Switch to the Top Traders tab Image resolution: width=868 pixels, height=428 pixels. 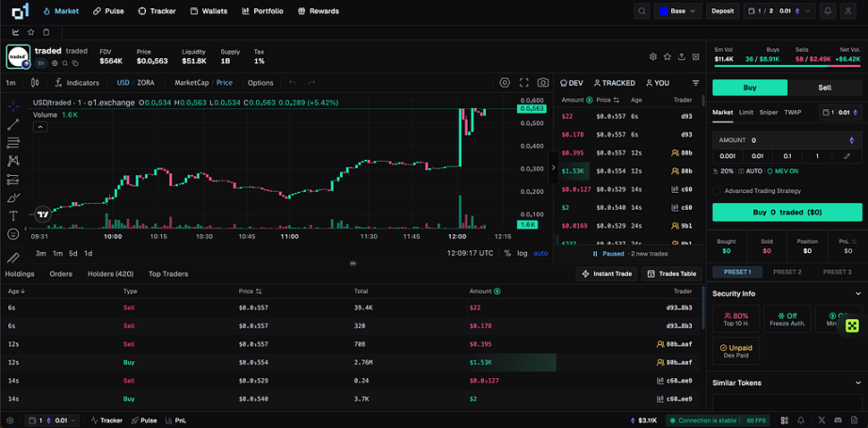[168, 274]
